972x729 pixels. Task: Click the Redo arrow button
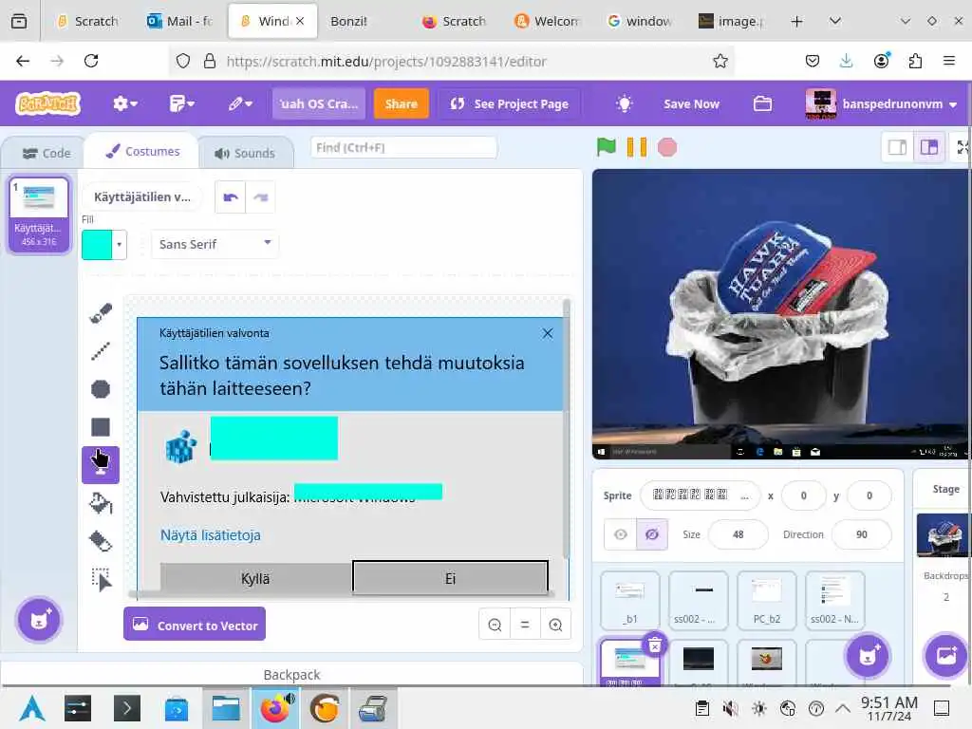pyautogui.click(x=260, y=197)
